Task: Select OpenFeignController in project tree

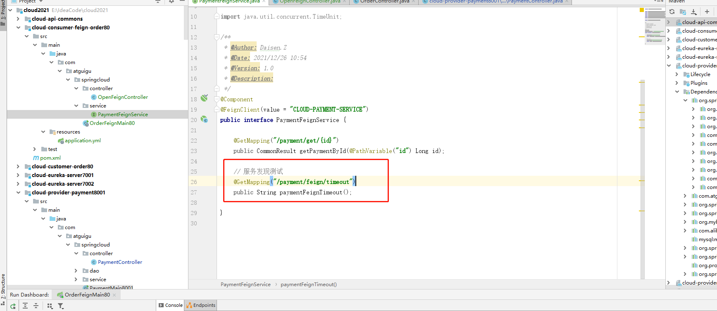Action: pyautogui.click(x=119, y=97)
